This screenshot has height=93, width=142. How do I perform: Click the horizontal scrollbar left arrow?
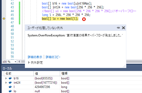[x=19, y=62]
